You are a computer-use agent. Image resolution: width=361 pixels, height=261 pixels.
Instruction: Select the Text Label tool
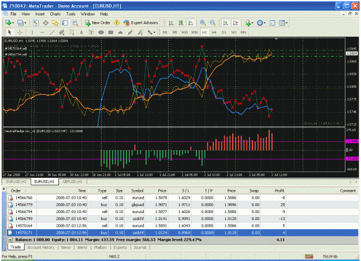click(x=91, y=32)
